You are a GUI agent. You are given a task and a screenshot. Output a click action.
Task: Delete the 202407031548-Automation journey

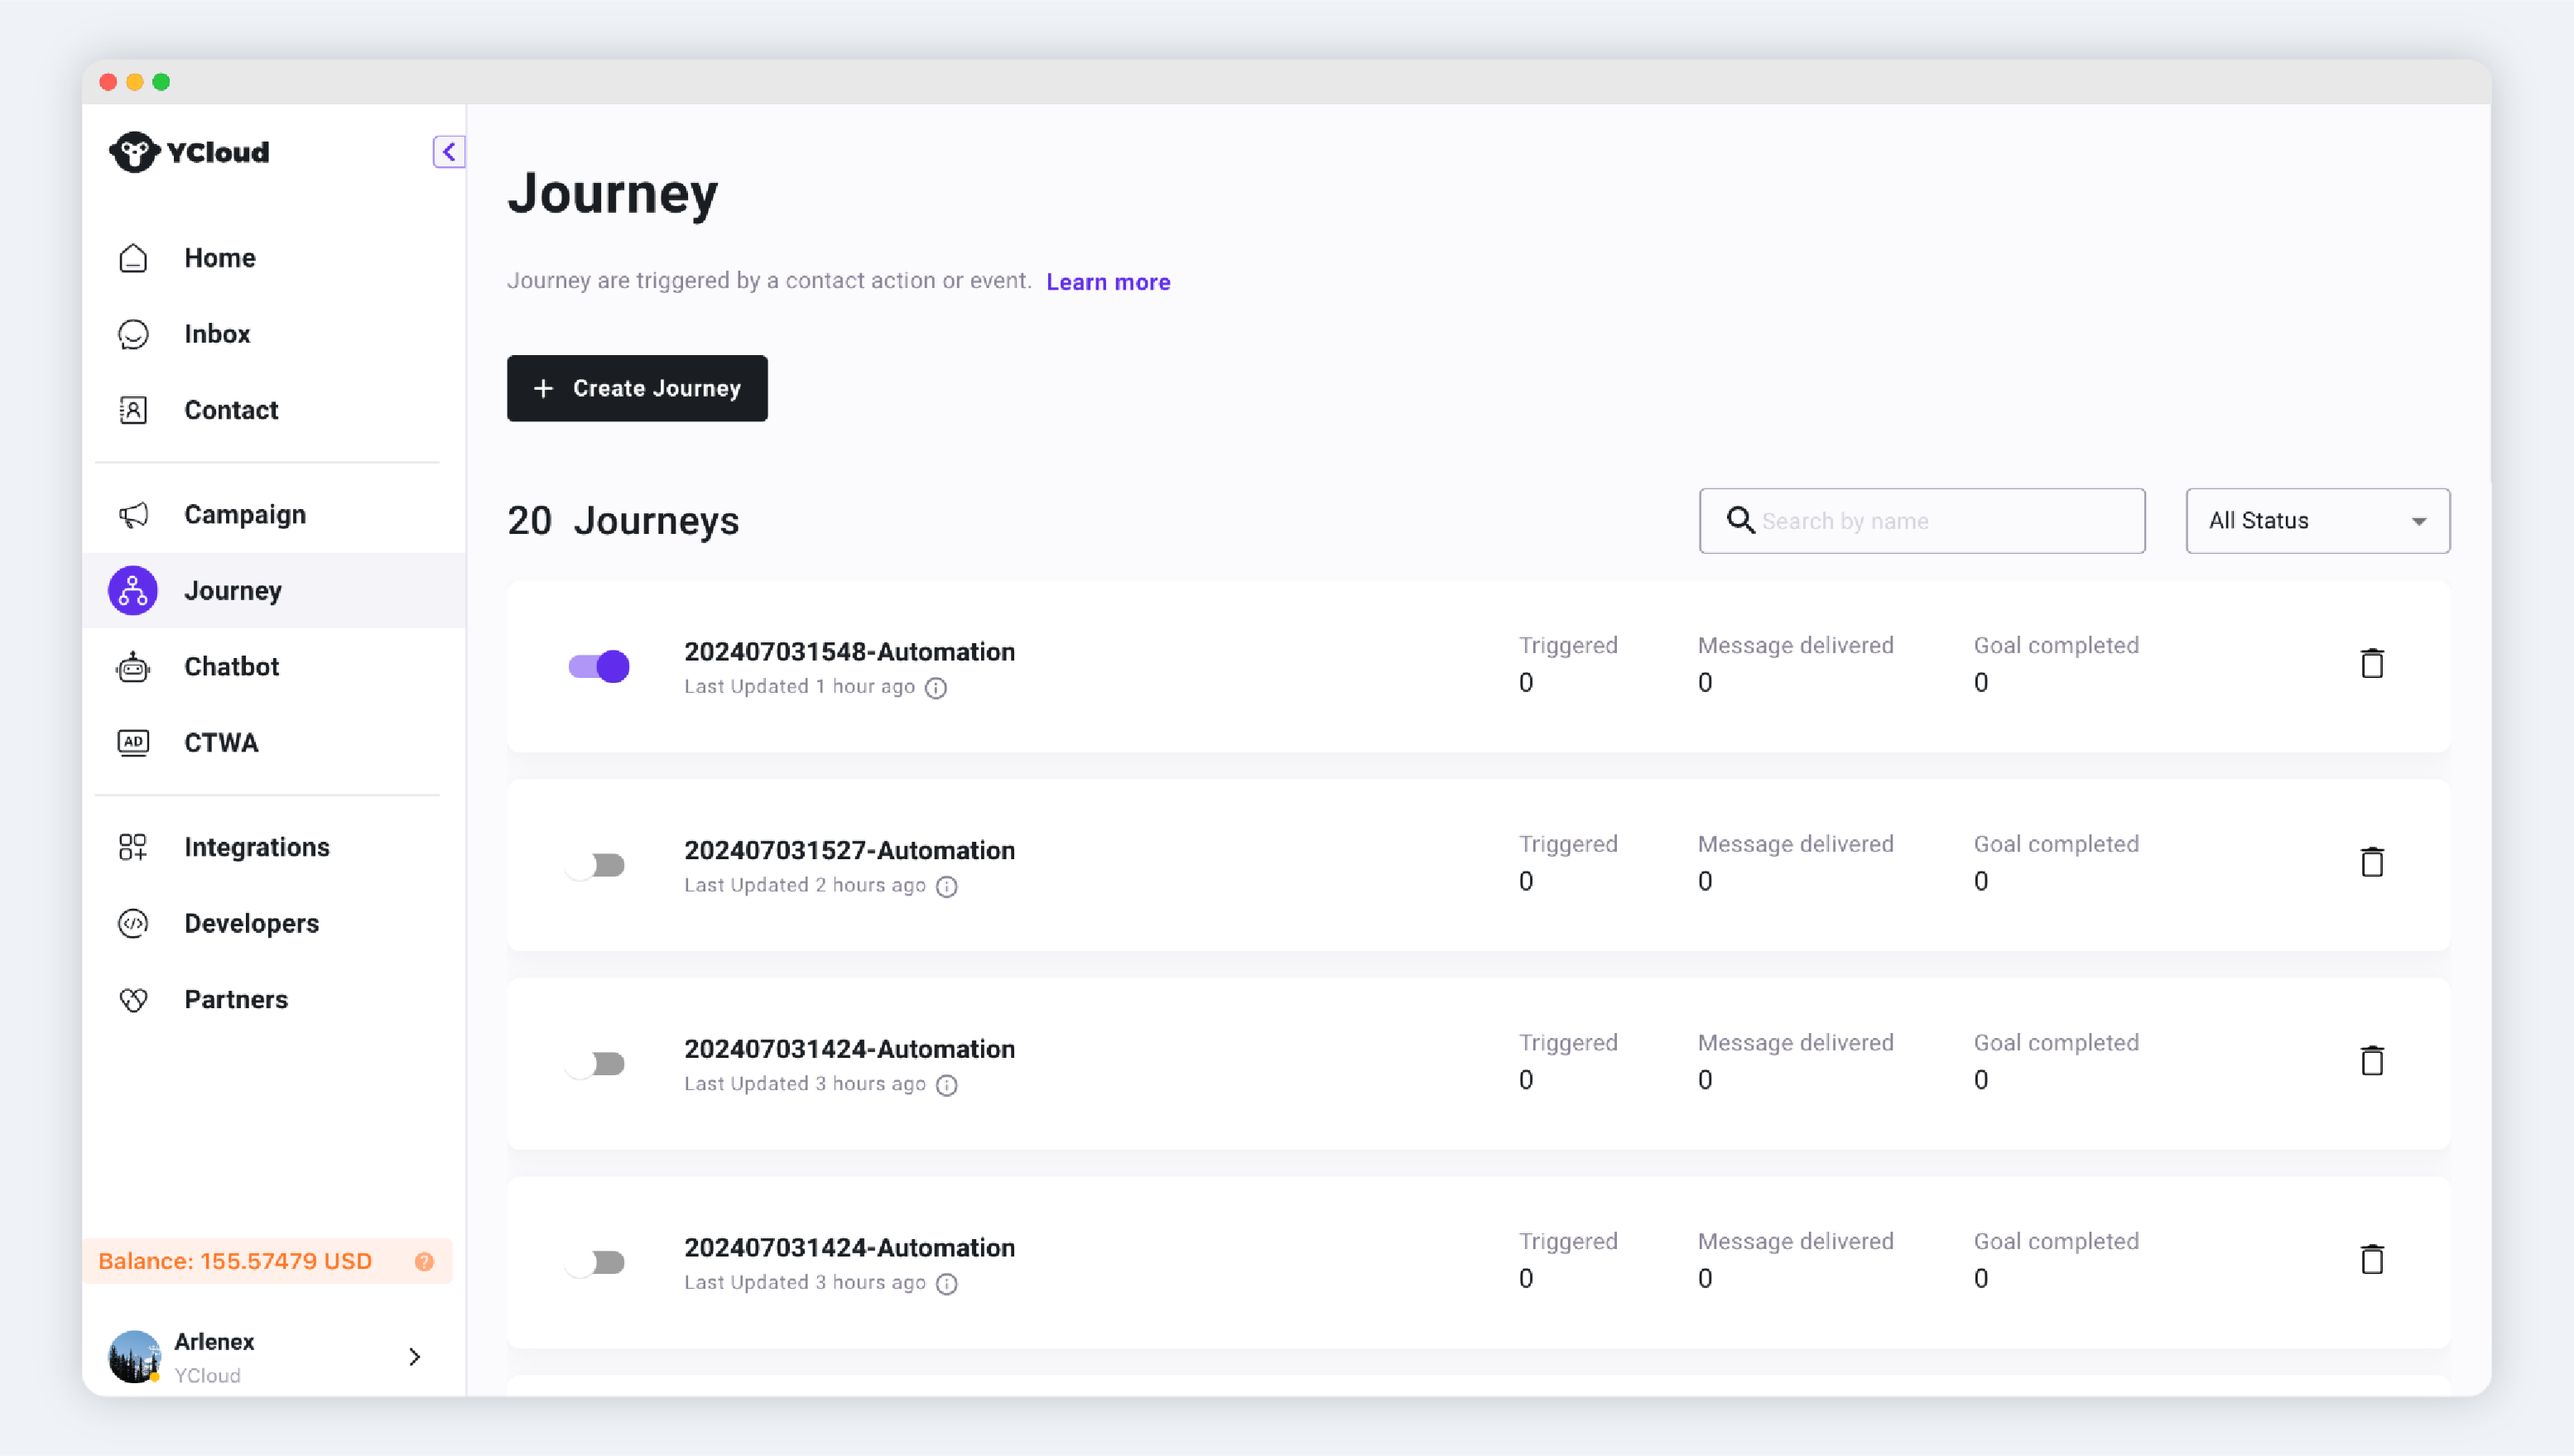2371,664
